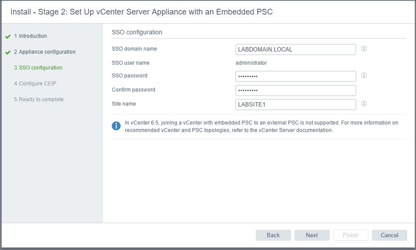Screen dimensions: 416x250
Task: Click green checkmark next to Introduction
Action: pyautogui.click(x=8, y=37)
